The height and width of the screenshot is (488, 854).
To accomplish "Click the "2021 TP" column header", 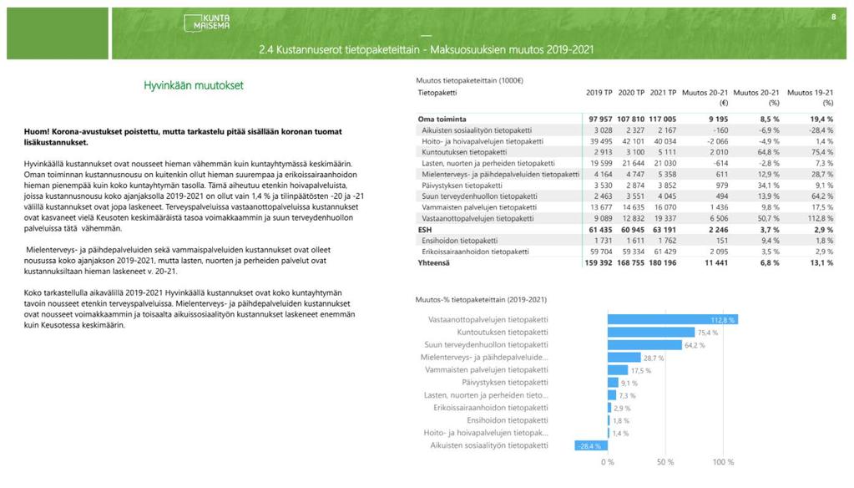I will [x=663, y=93].
